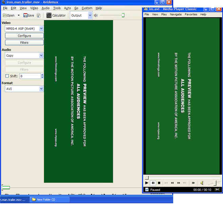Click the Avidemux speaker volume icon
Image resolution: width=223 pixels, height=206 pixels.
(x=96, y=15)
